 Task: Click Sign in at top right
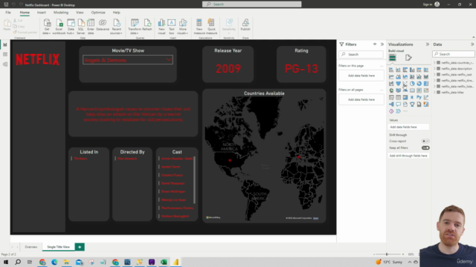[x=428, y=4]
